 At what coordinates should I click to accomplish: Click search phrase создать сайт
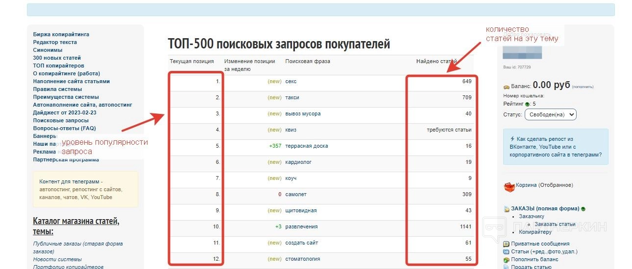302,243
